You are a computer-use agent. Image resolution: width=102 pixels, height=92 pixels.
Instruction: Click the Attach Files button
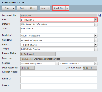(x=59, y=8)
